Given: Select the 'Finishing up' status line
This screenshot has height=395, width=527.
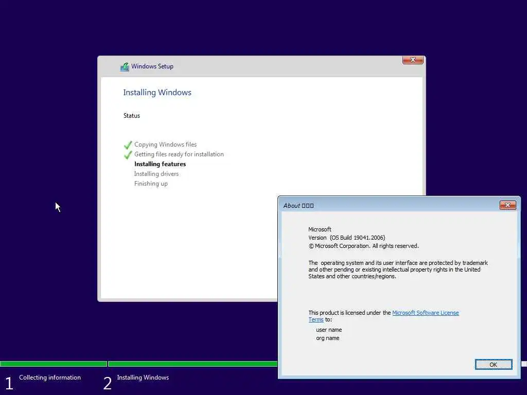Looking at the screenshot, I should click(x=151, y=184).
